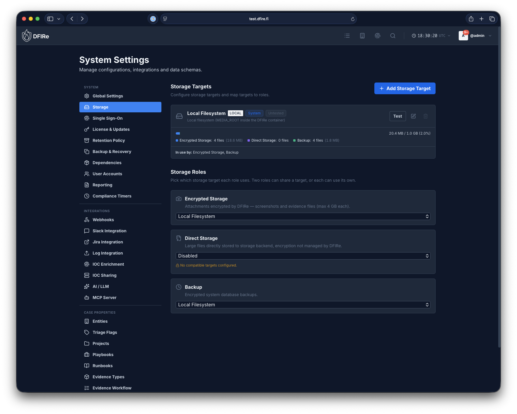Click the admin avatar with notification badge
The width and height of the screenshot is (517, 414).
[463, 36]
